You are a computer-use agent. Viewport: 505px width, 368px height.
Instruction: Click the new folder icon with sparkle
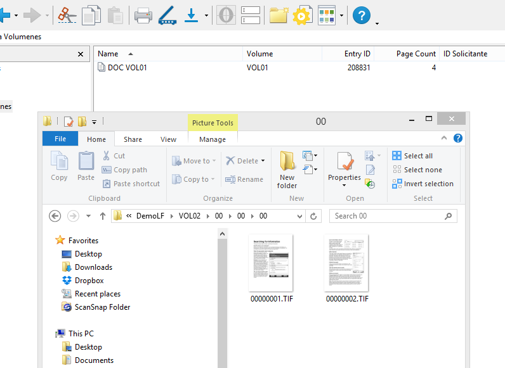(279, 15)
